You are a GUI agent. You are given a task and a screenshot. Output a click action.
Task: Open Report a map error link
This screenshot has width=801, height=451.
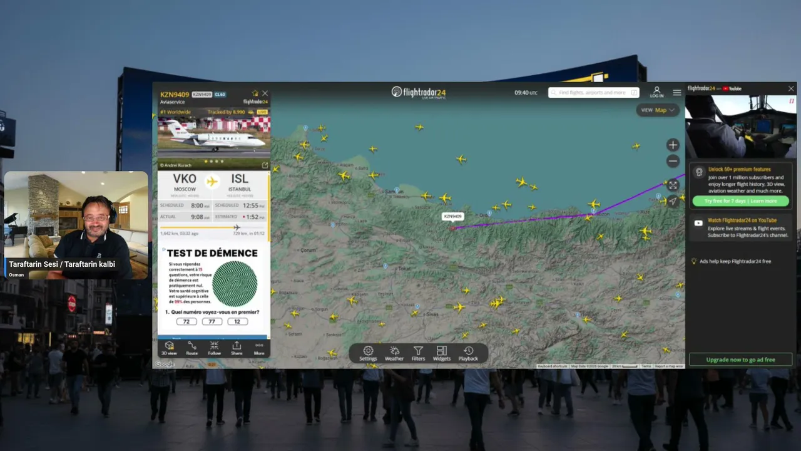click(669, 366)
